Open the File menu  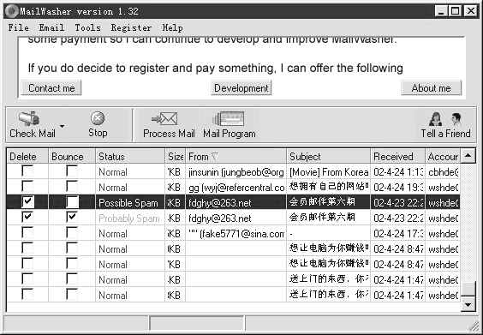(19, 27)
